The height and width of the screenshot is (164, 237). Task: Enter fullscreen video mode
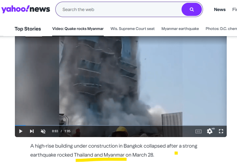[x=221, y=131]
